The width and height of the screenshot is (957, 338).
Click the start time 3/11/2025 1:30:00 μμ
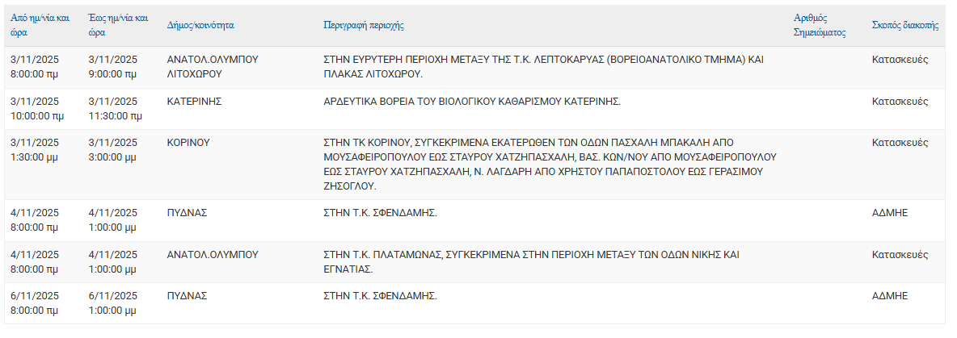pos(35,149)
